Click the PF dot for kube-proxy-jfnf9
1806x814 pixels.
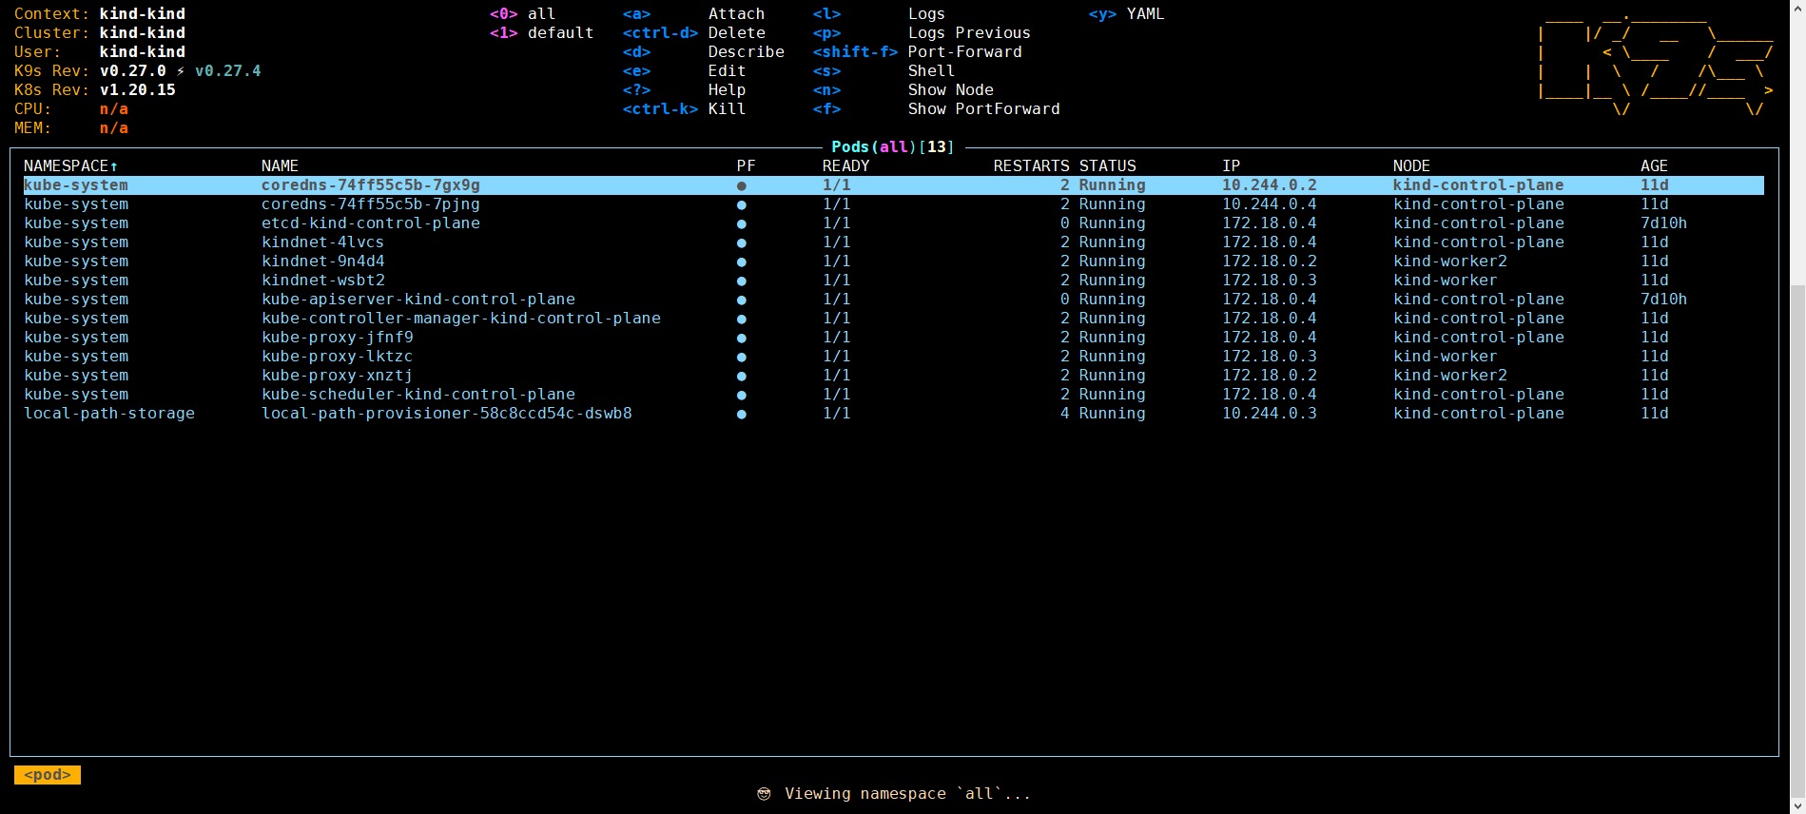(741, 339)
